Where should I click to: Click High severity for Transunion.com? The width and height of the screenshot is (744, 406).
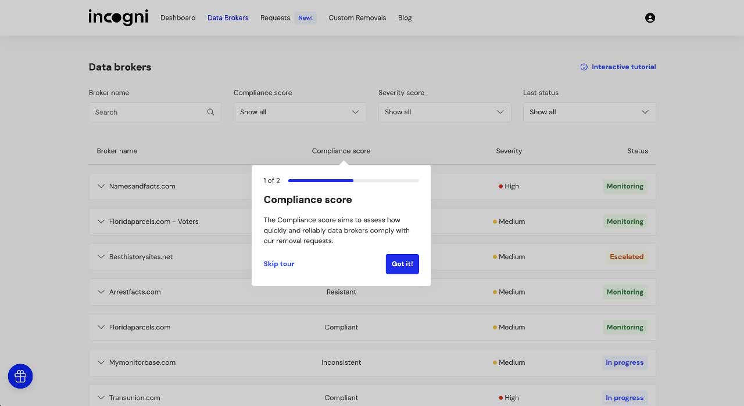tap(509, 398)
